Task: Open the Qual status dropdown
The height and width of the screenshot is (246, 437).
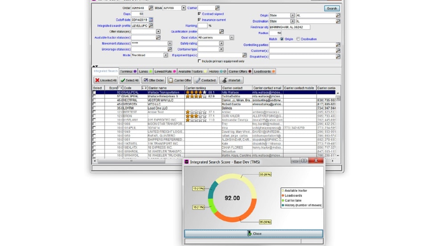Action: 231,37
